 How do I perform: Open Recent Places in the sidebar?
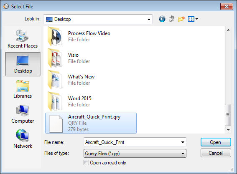pyautogui.click(x=23, y=39)
